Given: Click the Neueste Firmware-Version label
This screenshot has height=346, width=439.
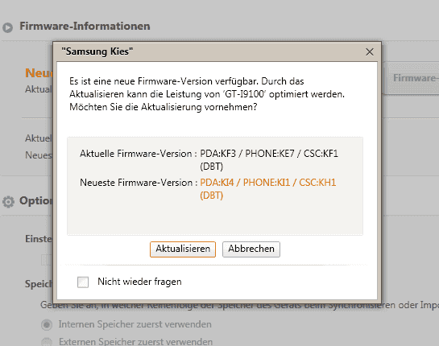Looking at the screenshot, I should (136, 183).
